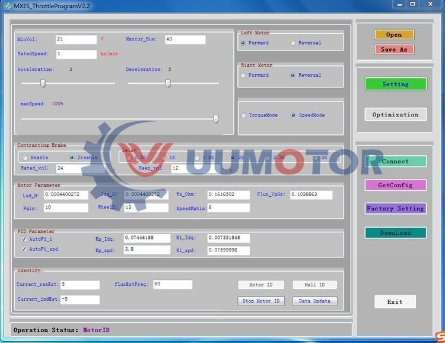Click the WheelD input field

point(147,207)
